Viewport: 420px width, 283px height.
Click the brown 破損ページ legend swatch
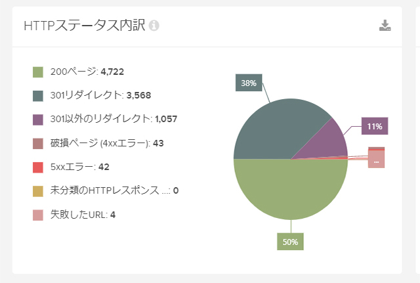tap(38, 143)
